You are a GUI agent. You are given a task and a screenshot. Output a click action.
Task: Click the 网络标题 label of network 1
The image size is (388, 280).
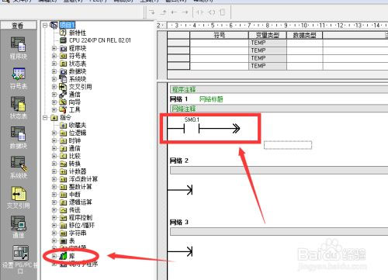click(211, 99)
